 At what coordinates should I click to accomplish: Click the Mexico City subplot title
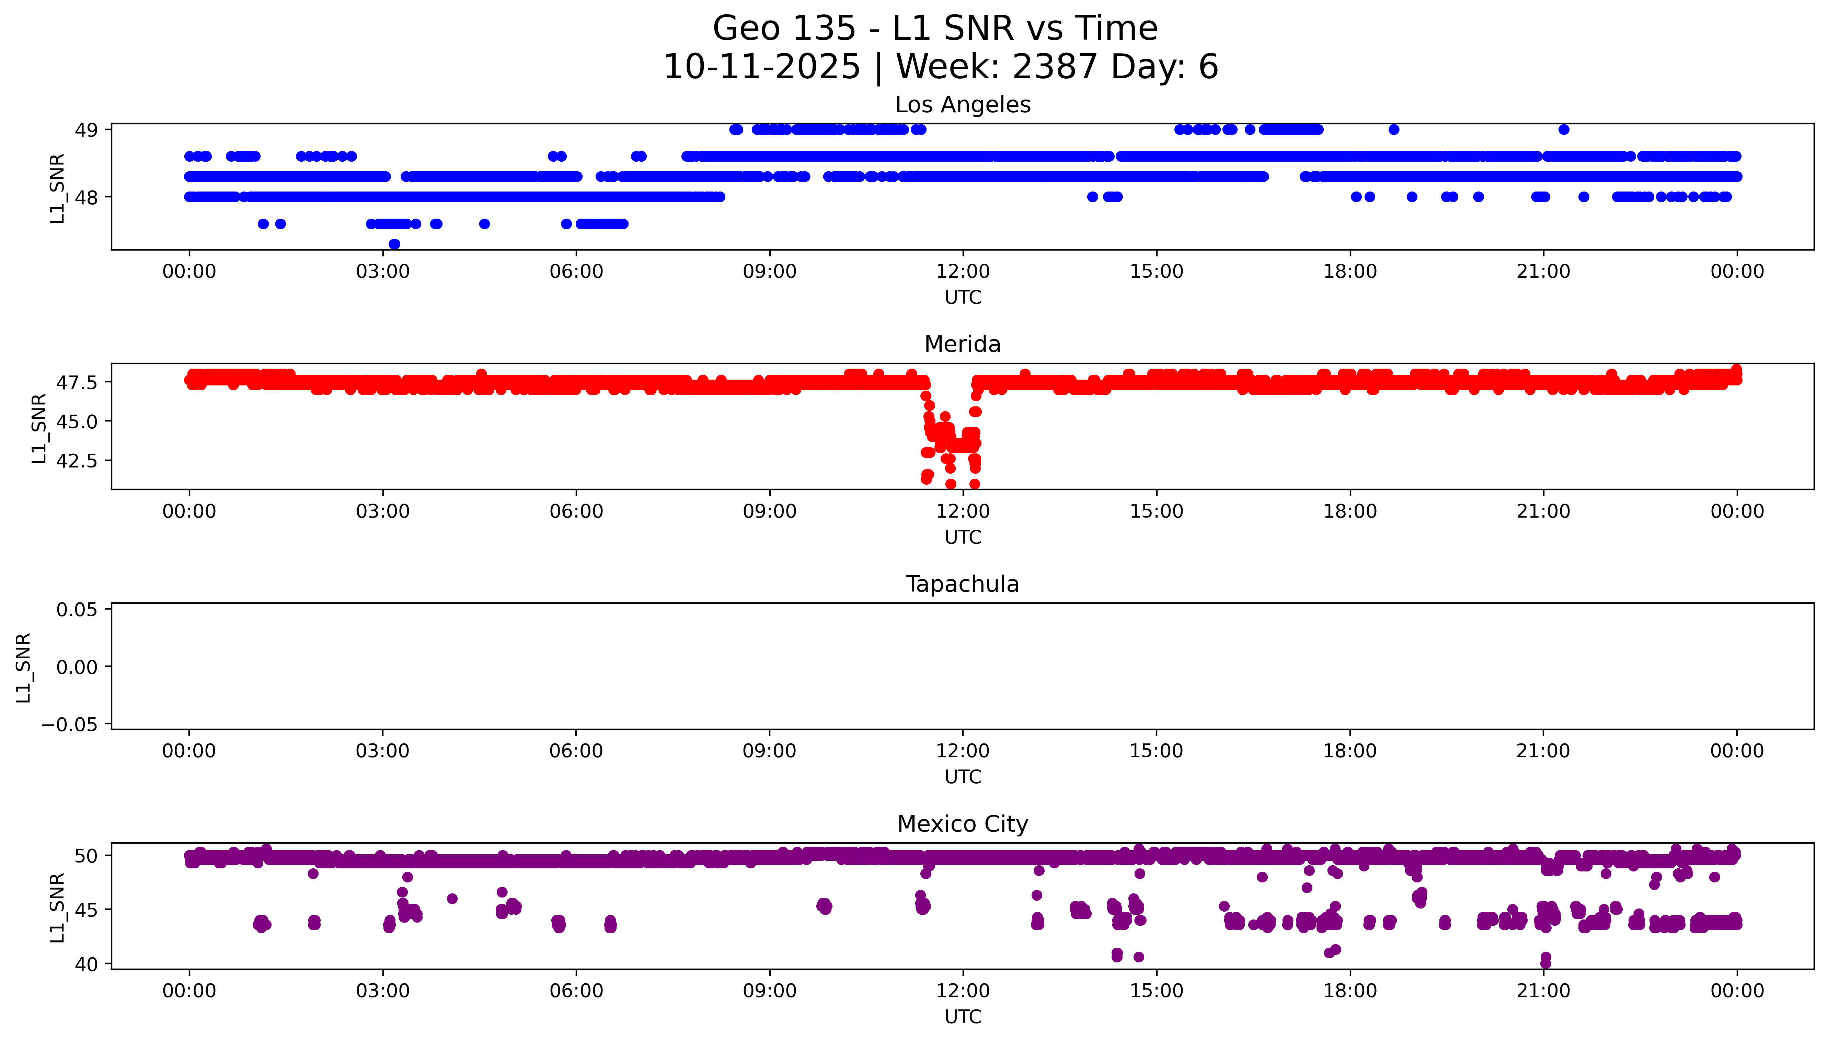click(x=962, y=824)
